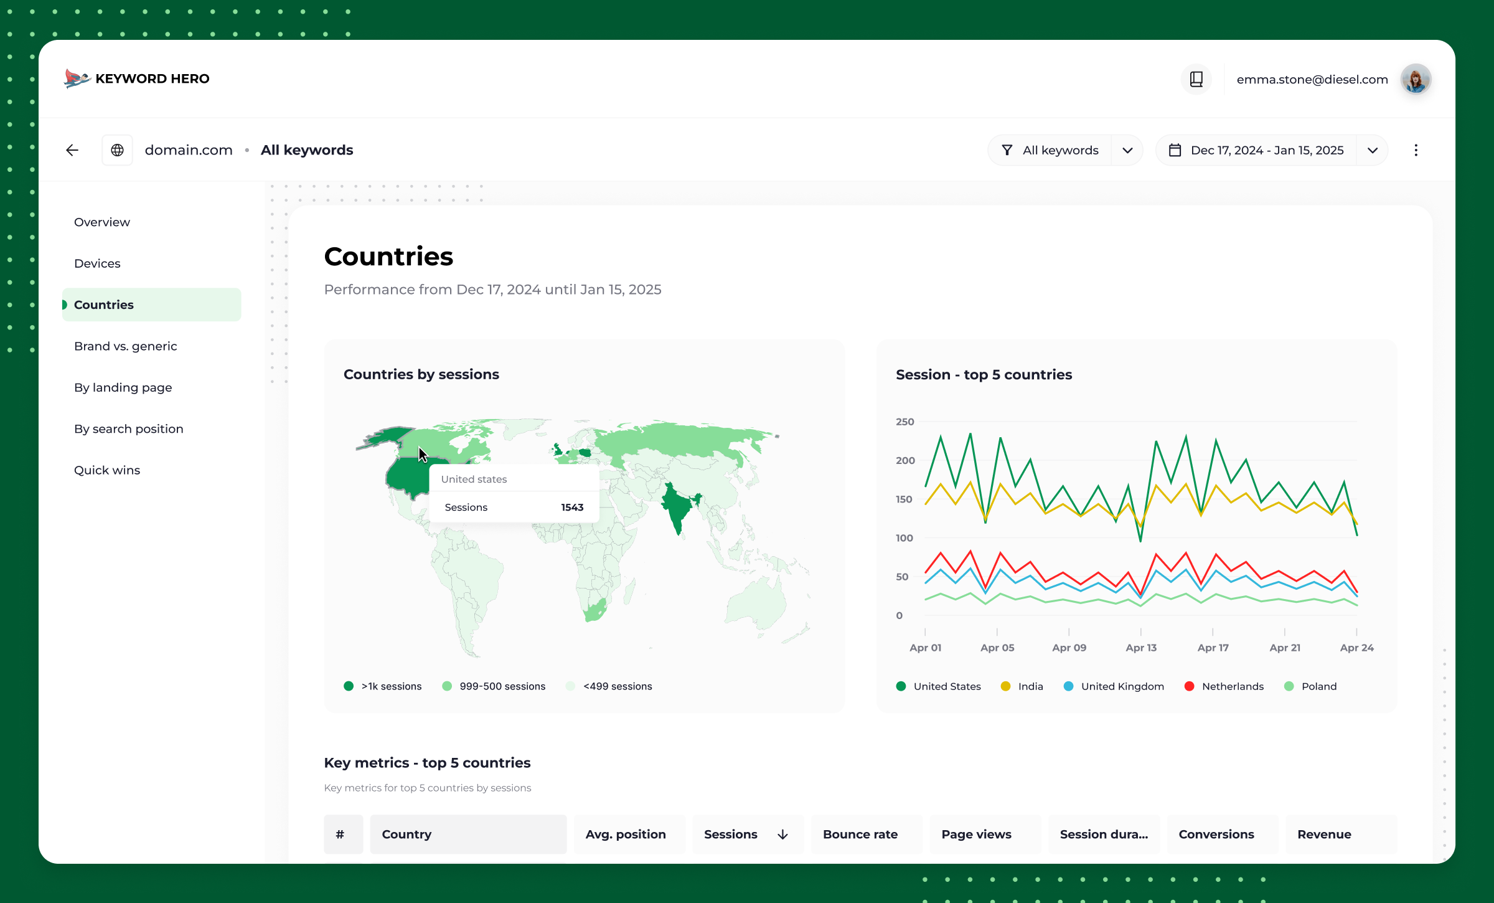Screen dimensions: 1494x903
Task: Expand the All keywords filter dropdown arrow
Action: (x=1127, y=150)
